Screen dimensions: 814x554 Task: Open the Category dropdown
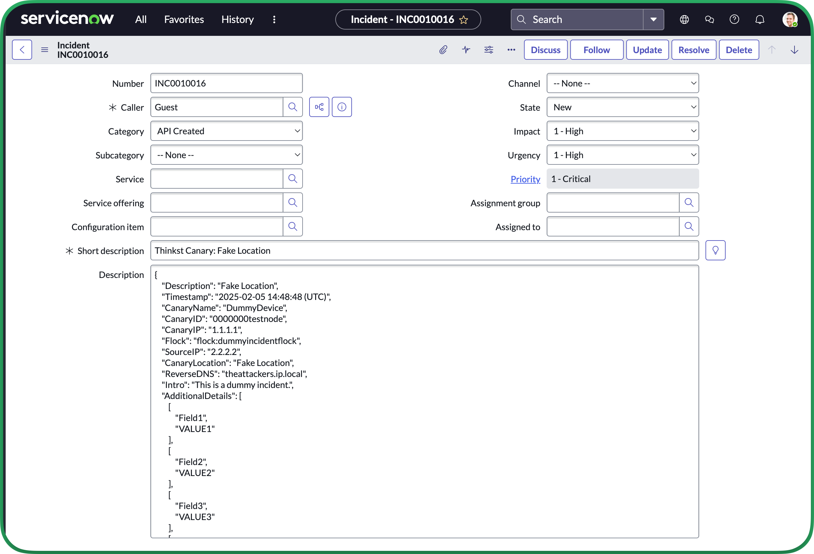point(226,131)
